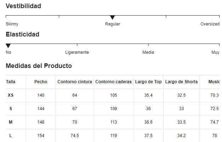
Task: Select the M size row label
Action: point(11,122)
